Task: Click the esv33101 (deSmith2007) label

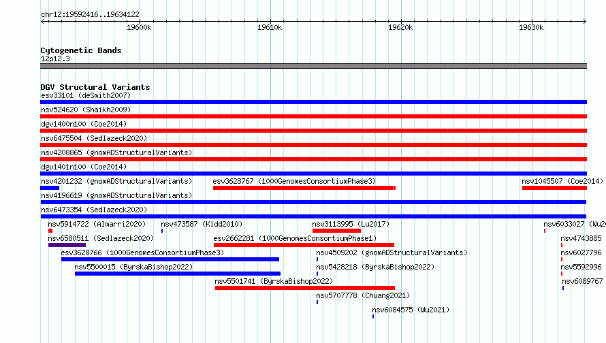Action: pyautogui.click(x=86, y=95)
